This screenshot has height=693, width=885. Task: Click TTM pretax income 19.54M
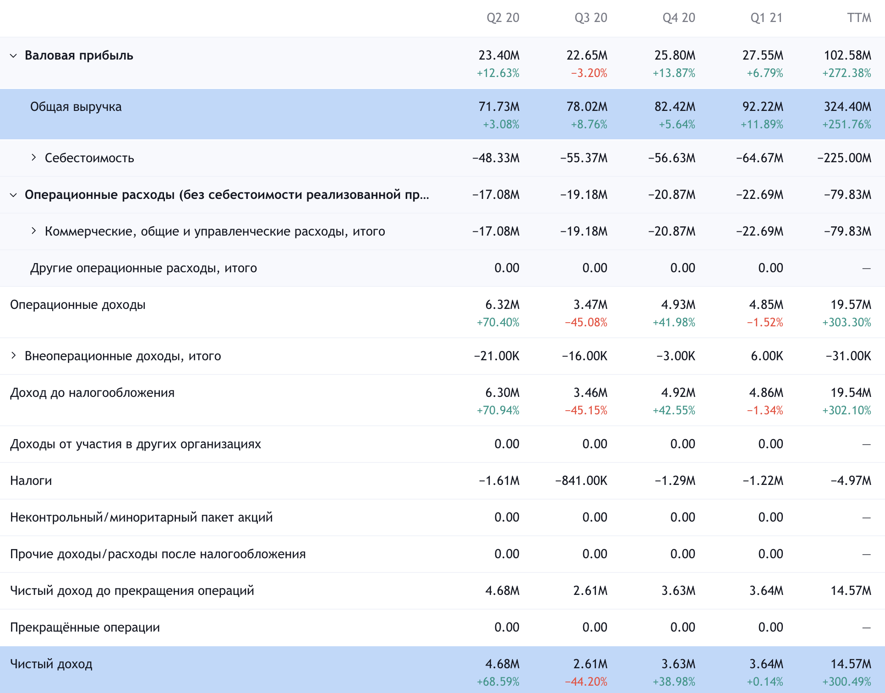[x=851, y=393]
